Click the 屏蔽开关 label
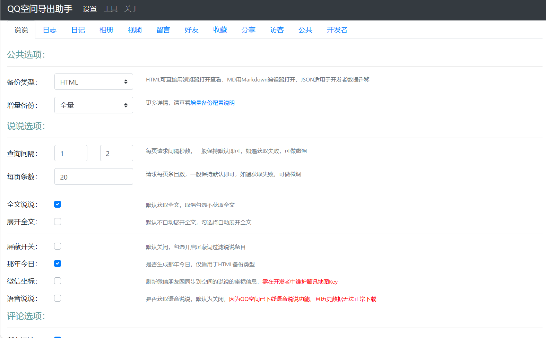Screen dimensions: 546x338 click(x=22, y=246)
